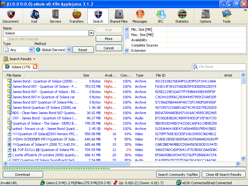The width and height of the screenshot is (248, 186).
Task: Click the horizontal scrollbar thumb of results
Action: pos(69,164)
